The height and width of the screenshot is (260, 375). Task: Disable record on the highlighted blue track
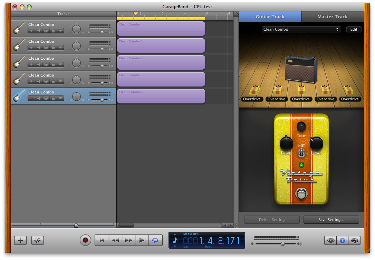(x=31, y=98)
